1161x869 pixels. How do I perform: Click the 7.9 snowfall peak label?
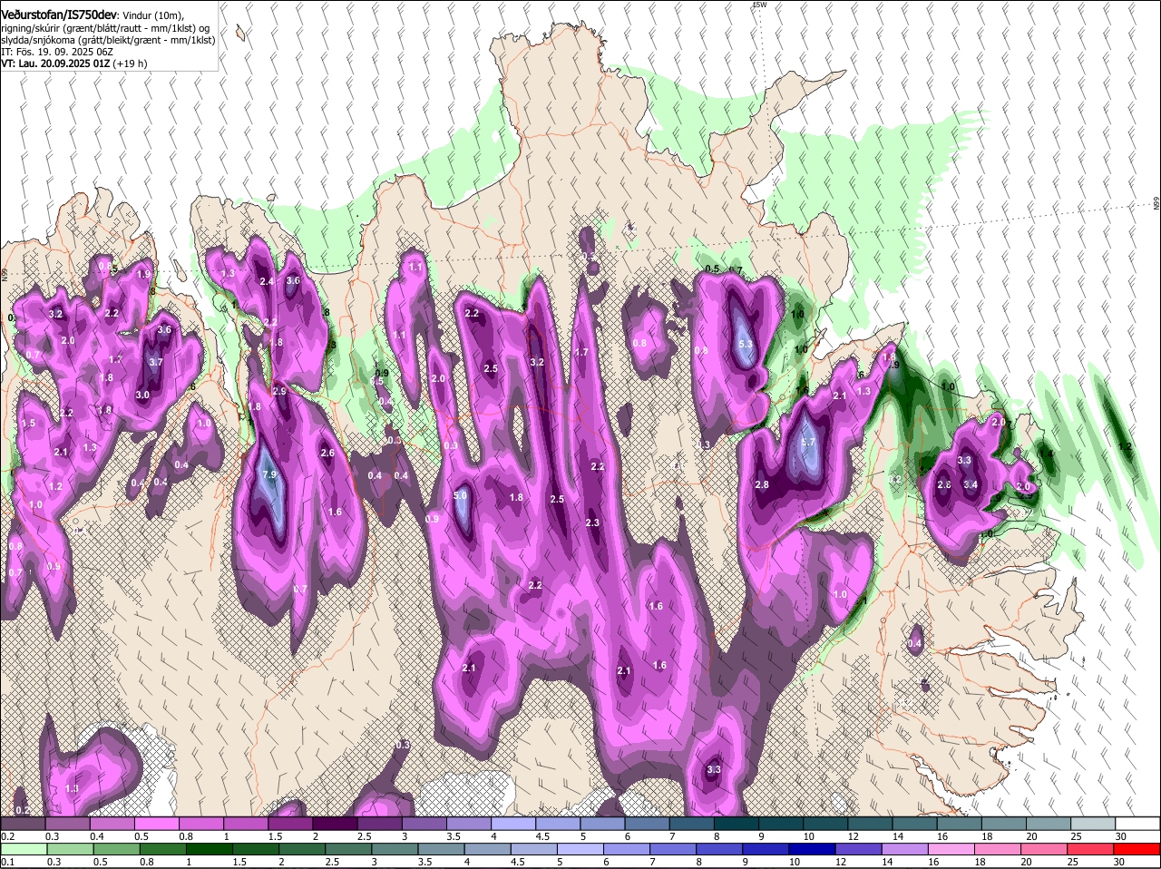(269, 475)
